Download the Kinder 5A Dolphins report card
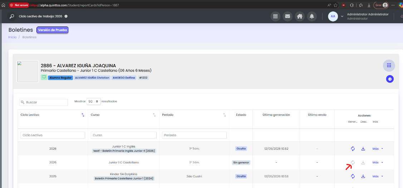 coord(363,176)
